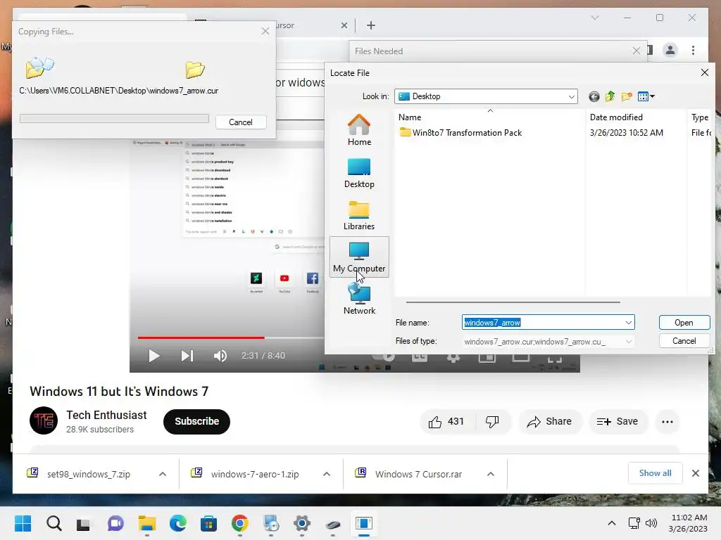Select Desktop in places bar
721x540 pixels.
coord(359,173)
